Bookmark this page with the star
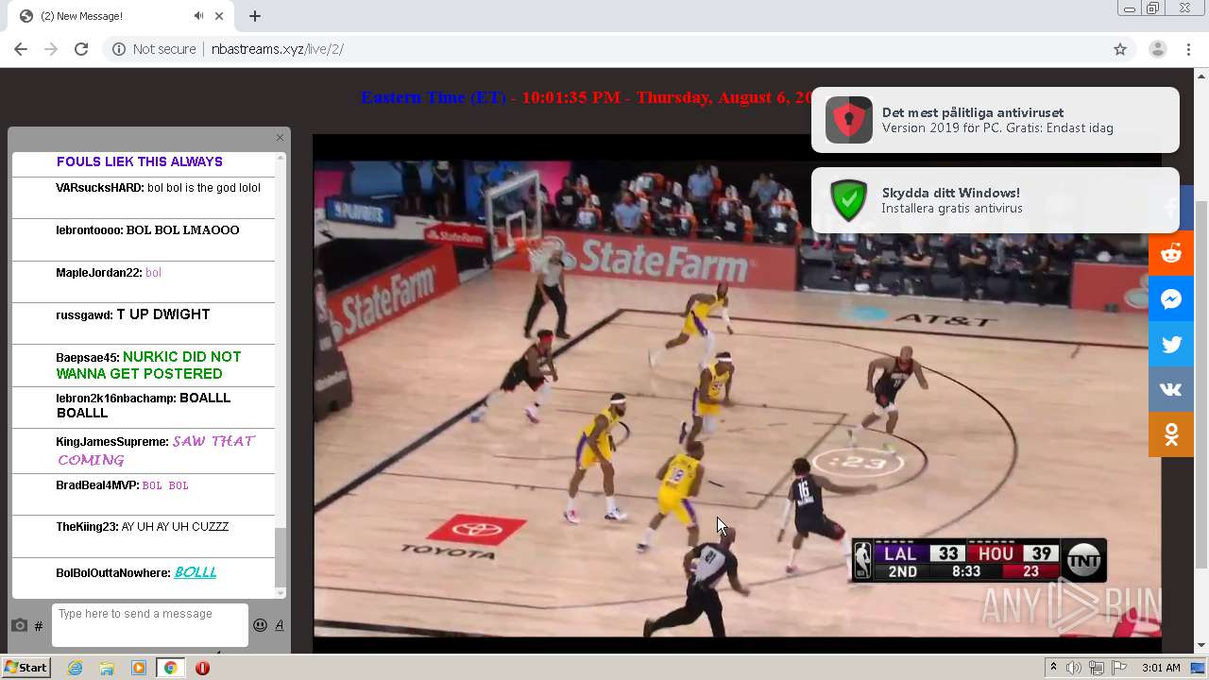This screenshot has width=1209, height=680. (x=1120, y=49)
